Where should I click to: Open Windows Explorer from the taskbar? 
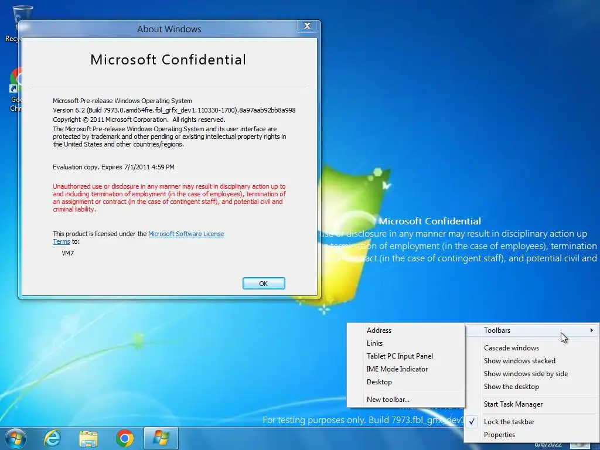coord(88,438)
